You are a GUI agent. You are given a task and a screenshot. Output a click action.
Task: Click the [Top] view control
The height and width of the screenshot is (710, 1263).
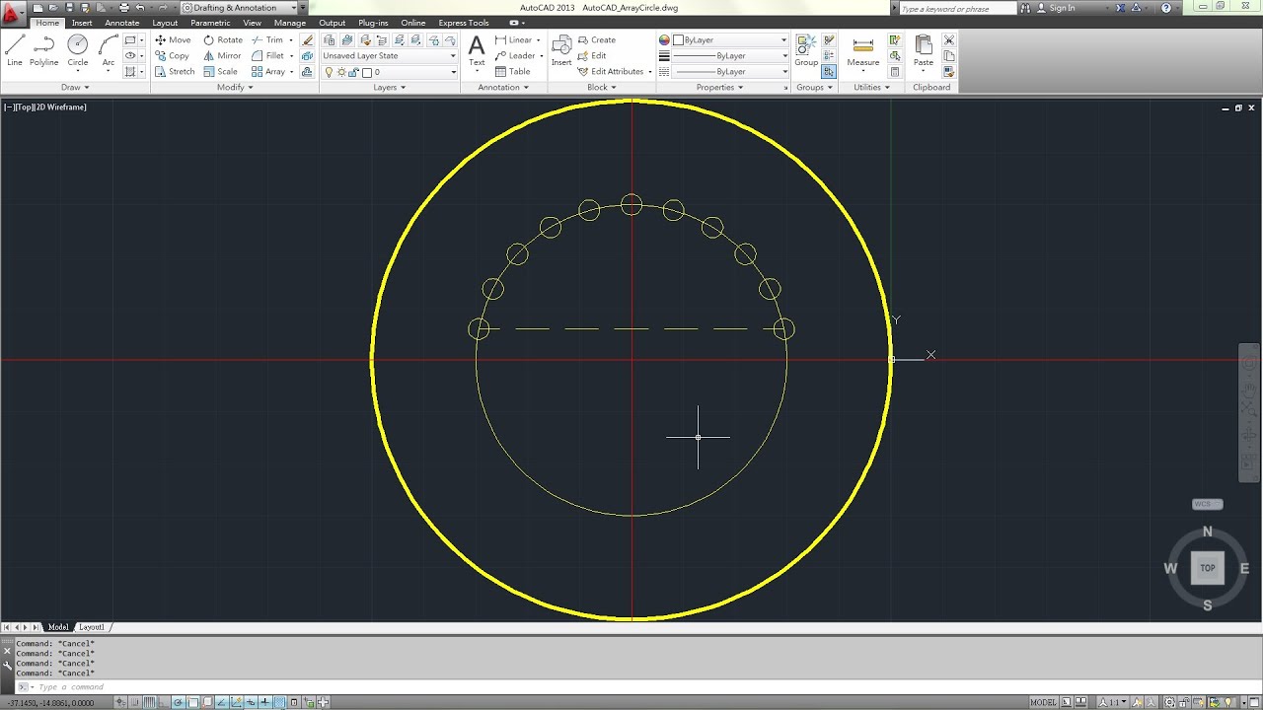[24, 106]
